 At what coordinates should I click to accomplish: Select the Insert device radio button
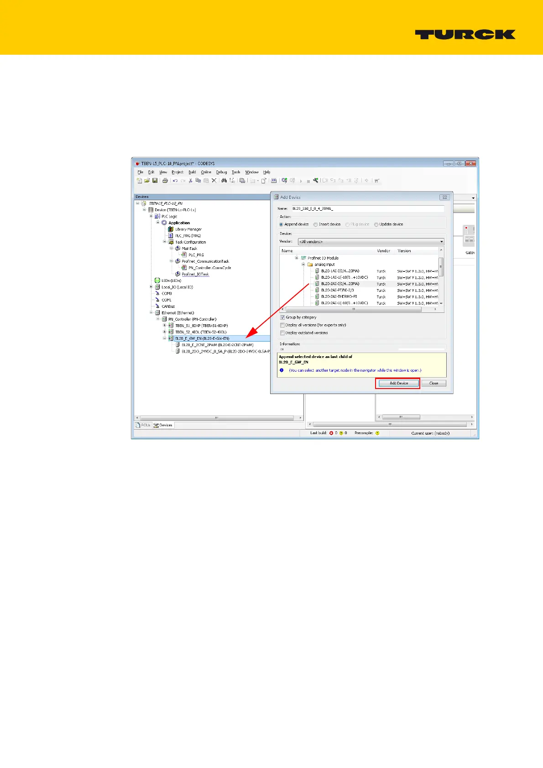coord(316,224)
